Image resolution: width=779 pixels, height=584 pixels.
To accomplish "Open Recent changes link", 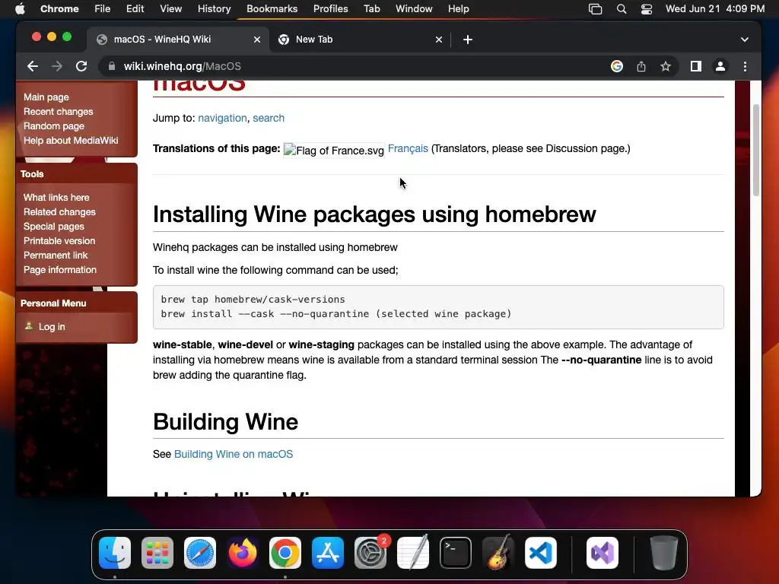I will tap(58, 112).
